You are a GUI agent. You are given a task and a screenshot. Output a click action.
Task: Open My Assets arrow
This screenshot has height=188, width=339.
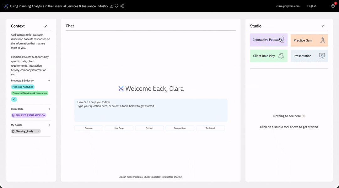[x=49, y=125]
